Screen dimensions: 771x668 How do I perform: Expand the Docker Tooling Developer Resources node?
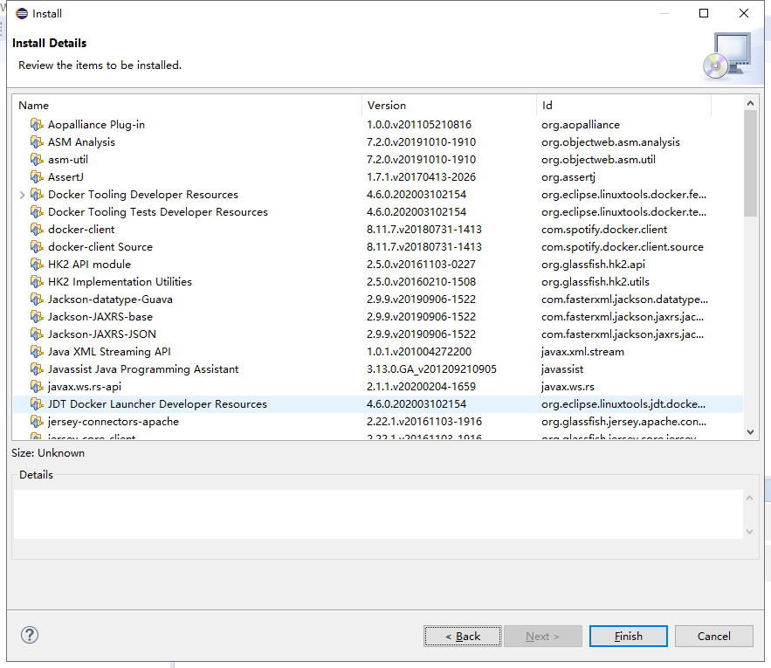(22, 195)
